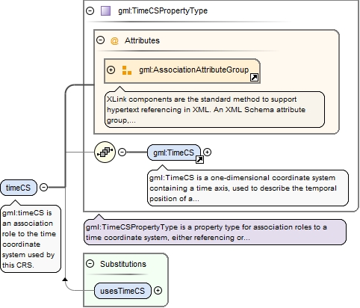This screenshot has width=360, height=308.
Task: Collapse the gml:TimeCSPropertyType box
Action: click(90, 10)
